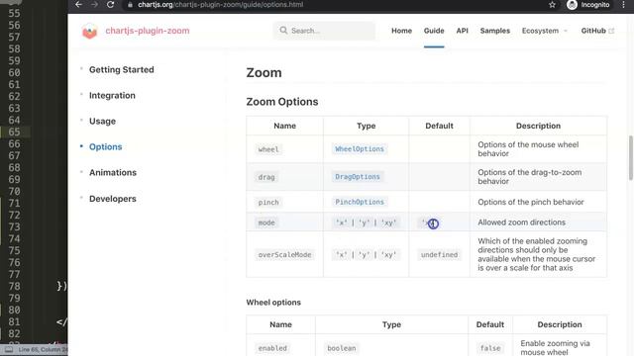
Task: Open the Guide nav item
Action: point(434,31)
